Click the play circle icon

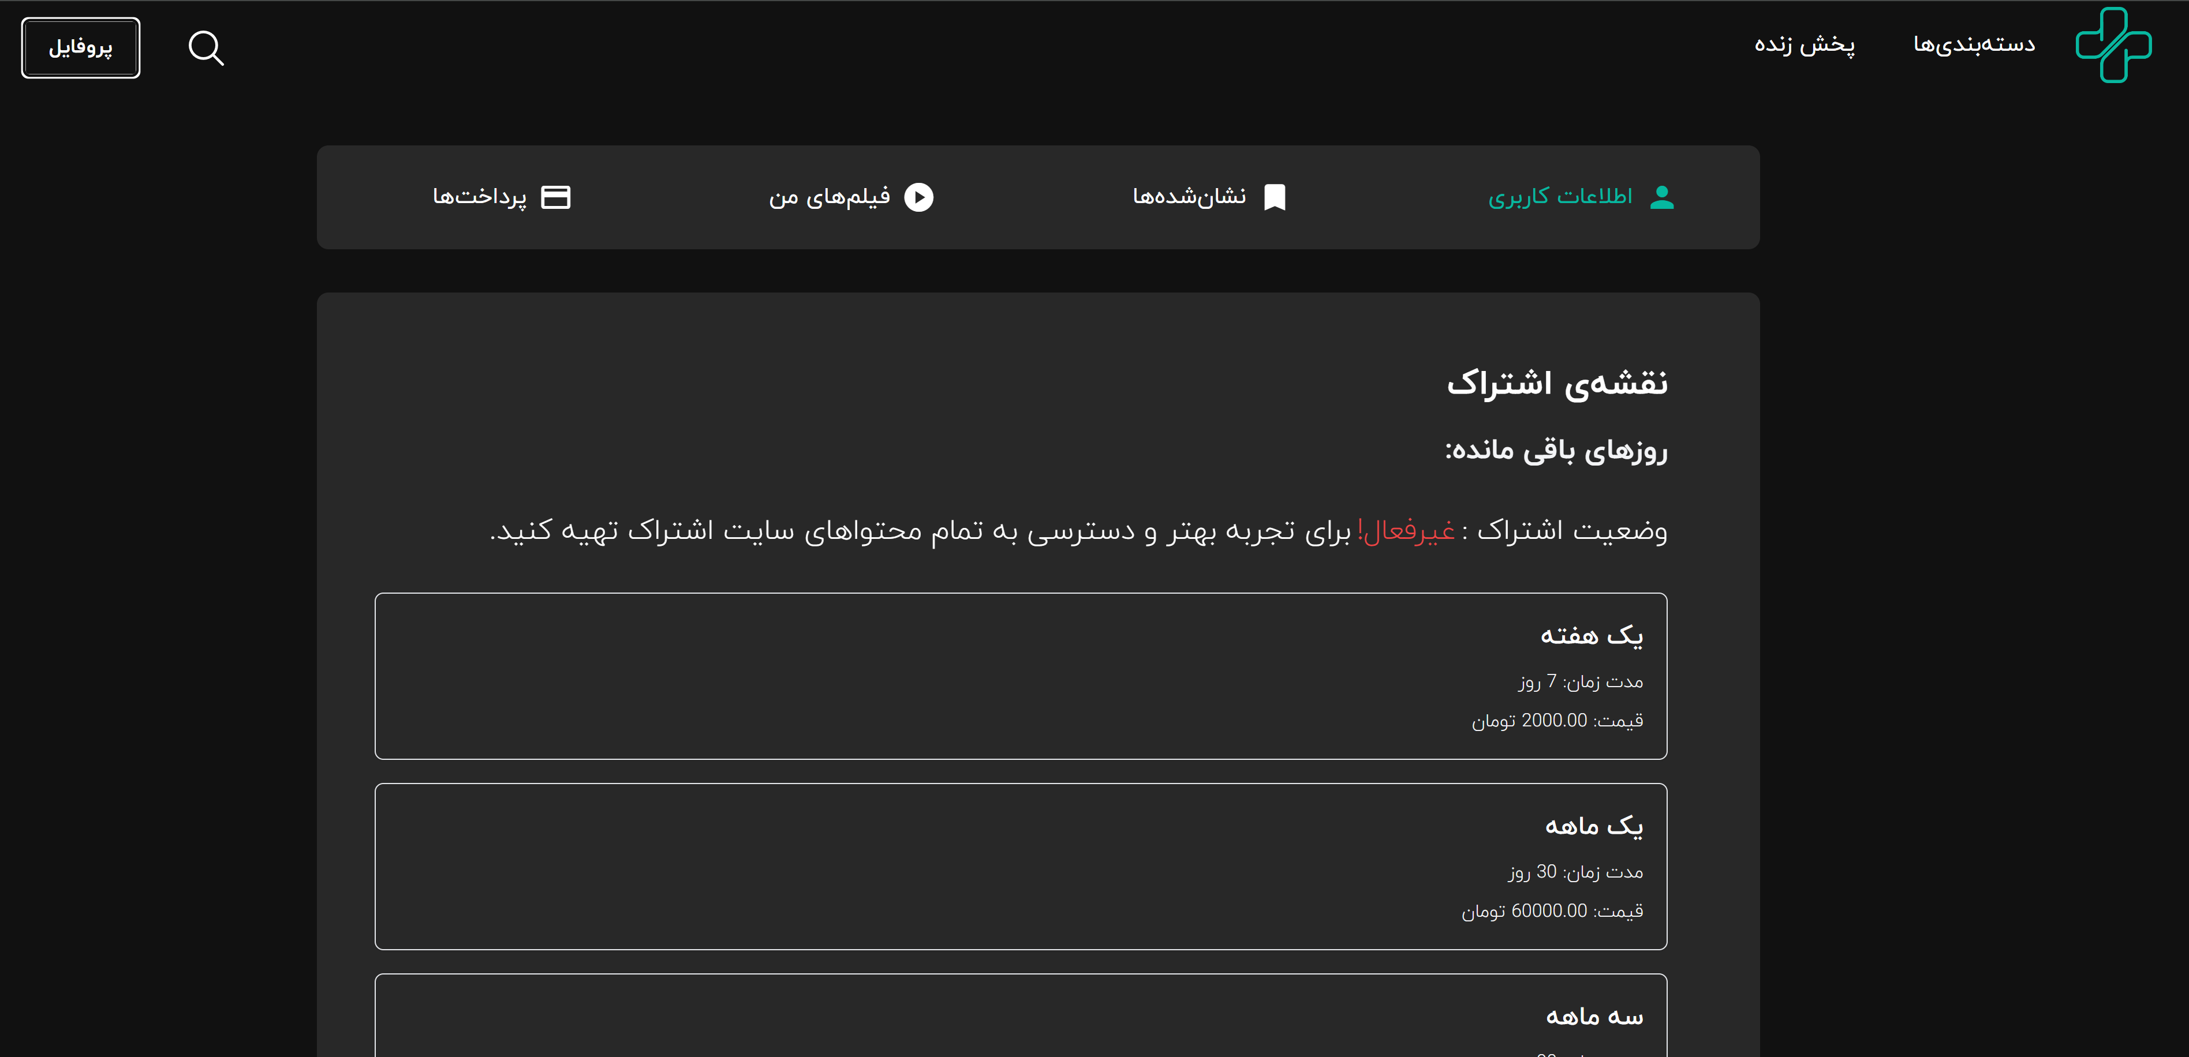click(918, 197)
